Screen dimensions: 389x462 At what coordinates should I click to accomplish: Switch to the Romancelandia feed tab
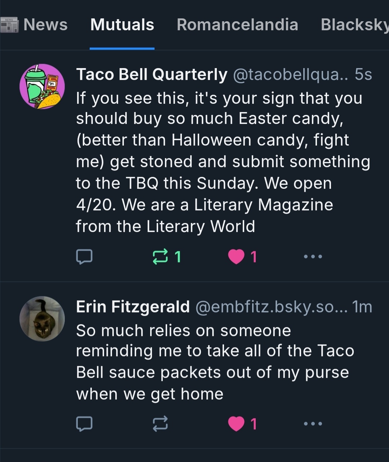tap(237, 25)
